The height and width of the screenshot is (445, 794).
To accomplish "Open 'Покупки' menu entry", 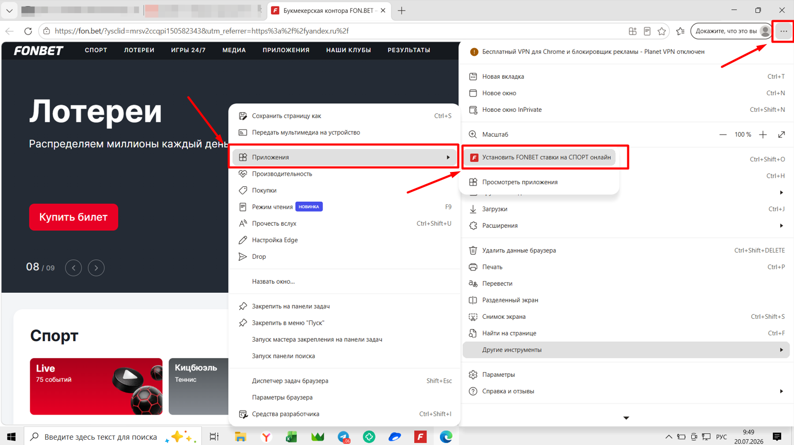I will [x=345, y=191].
